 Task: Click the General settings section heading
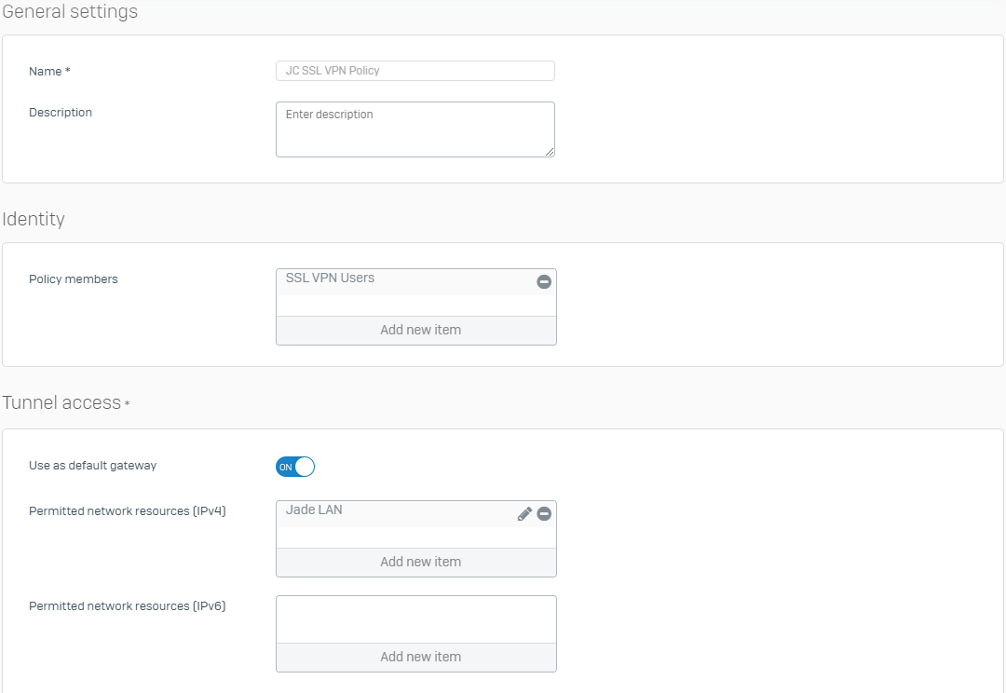(x=70, y=12)
